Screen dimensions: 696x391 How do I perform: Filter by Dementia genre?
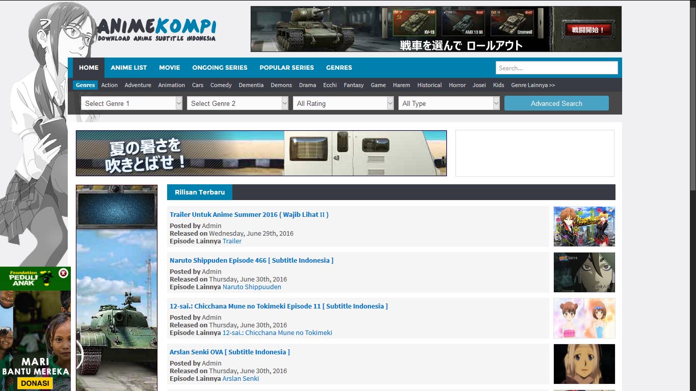(x=251, y=85)
